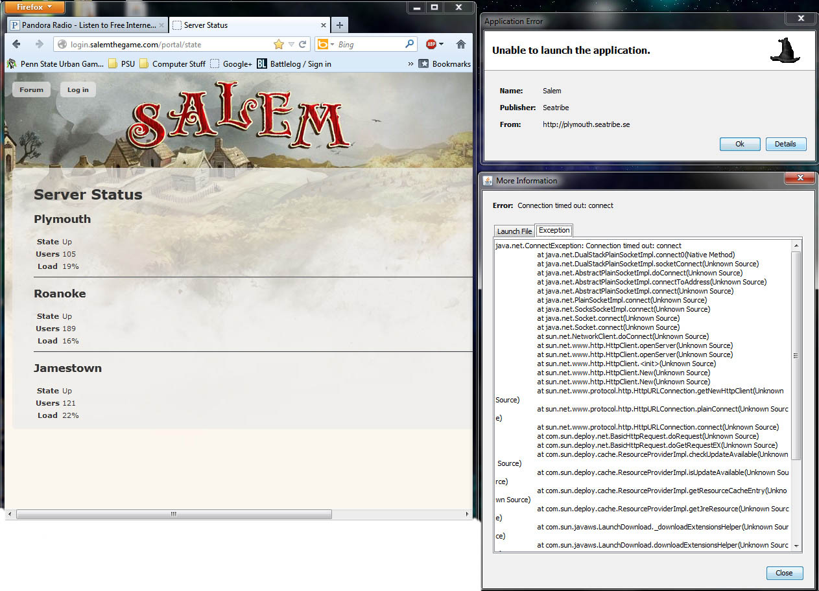Go to home page icon
This screenshot has width=819, height=591.
point(461,44)
